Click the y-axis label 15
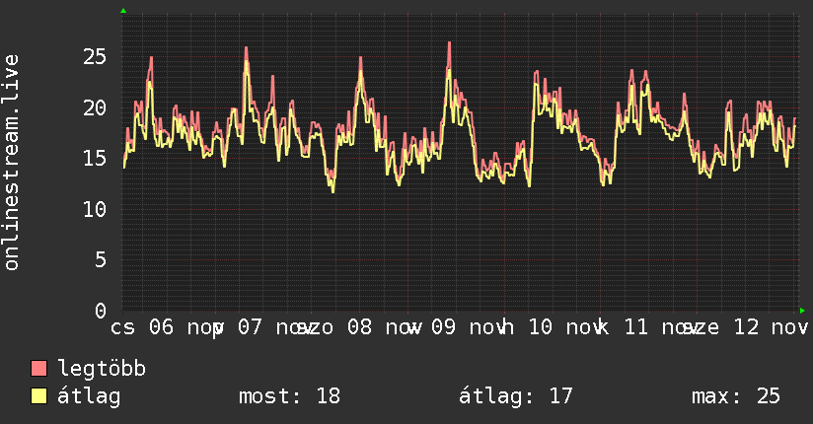Image resolution: width=813 pixels, height=424 pixels. (95, 158)
